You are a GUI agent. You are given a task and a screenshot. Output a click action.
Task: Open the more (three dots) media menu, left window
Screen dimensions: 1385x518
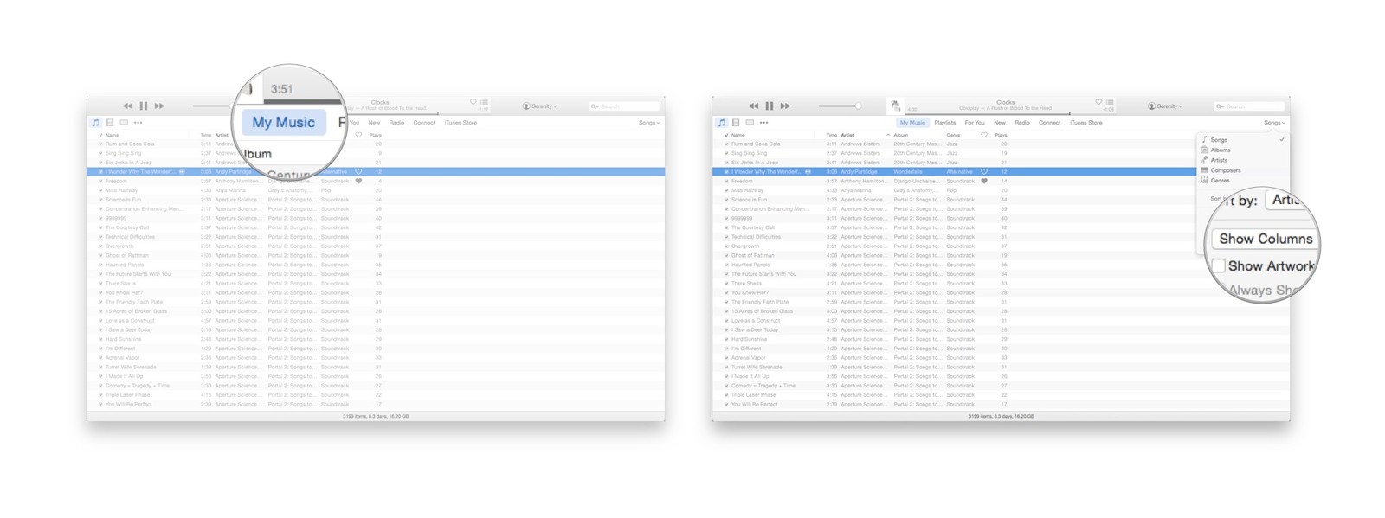tap(138, 123)
